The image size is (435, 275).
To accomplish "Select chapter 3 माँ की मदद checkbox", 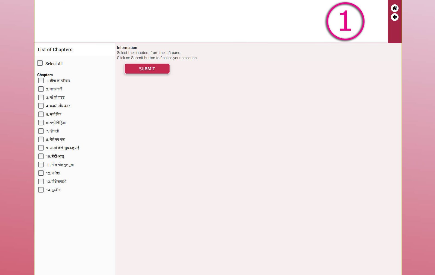I will coord(41,97).
